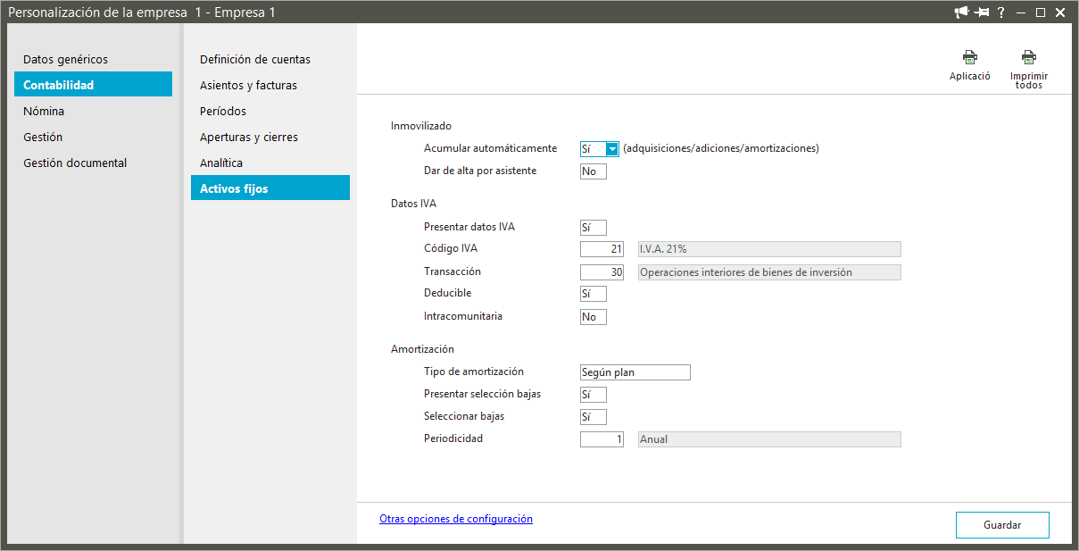Click the Tipo de amortización field

635,372
